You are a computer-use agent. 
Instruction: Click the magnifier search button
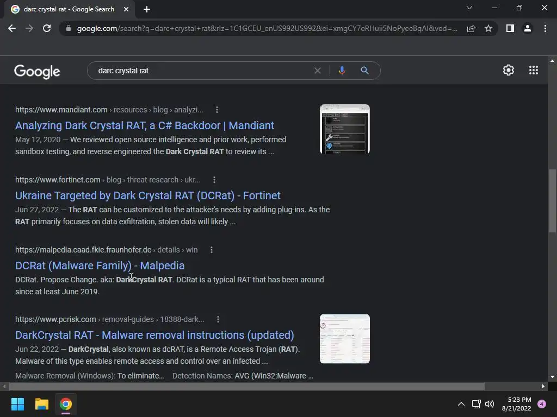364,71
